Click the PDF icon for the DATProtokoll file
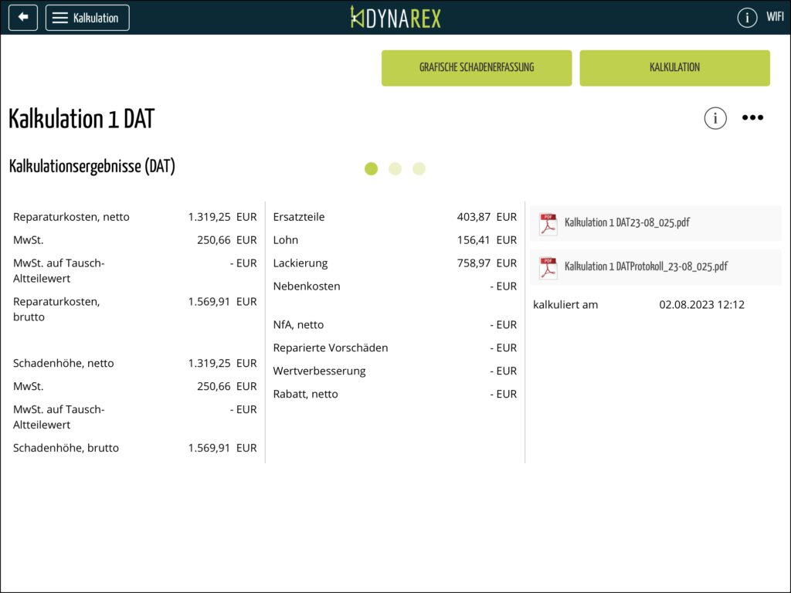Screen dimensions: 791x593 point(548,267)
